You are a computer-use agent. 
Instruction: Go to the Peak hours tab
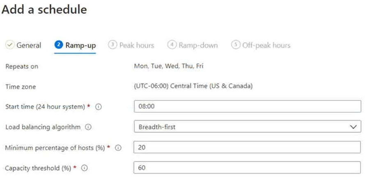click(136, 45)
